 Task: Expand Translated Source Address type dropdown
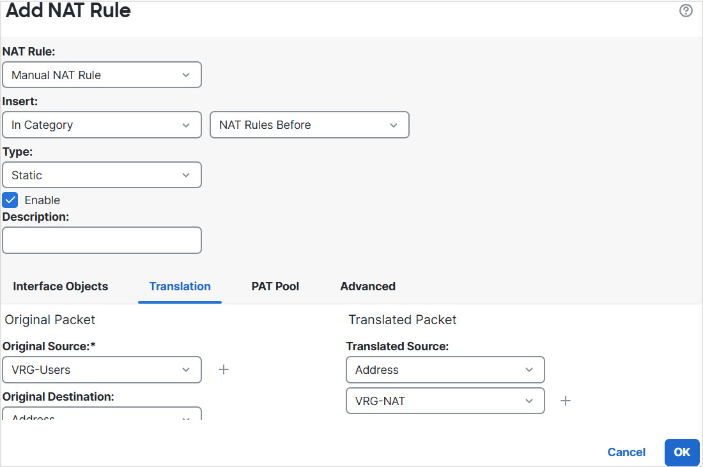(445, 369)
